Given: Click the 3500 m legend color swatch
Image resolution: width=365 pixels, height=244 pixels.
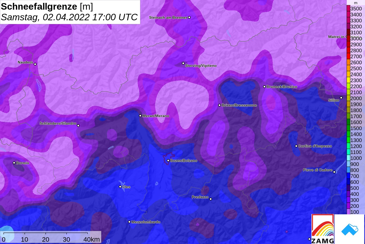Looking at the screenshot, I should coord(348,8).
